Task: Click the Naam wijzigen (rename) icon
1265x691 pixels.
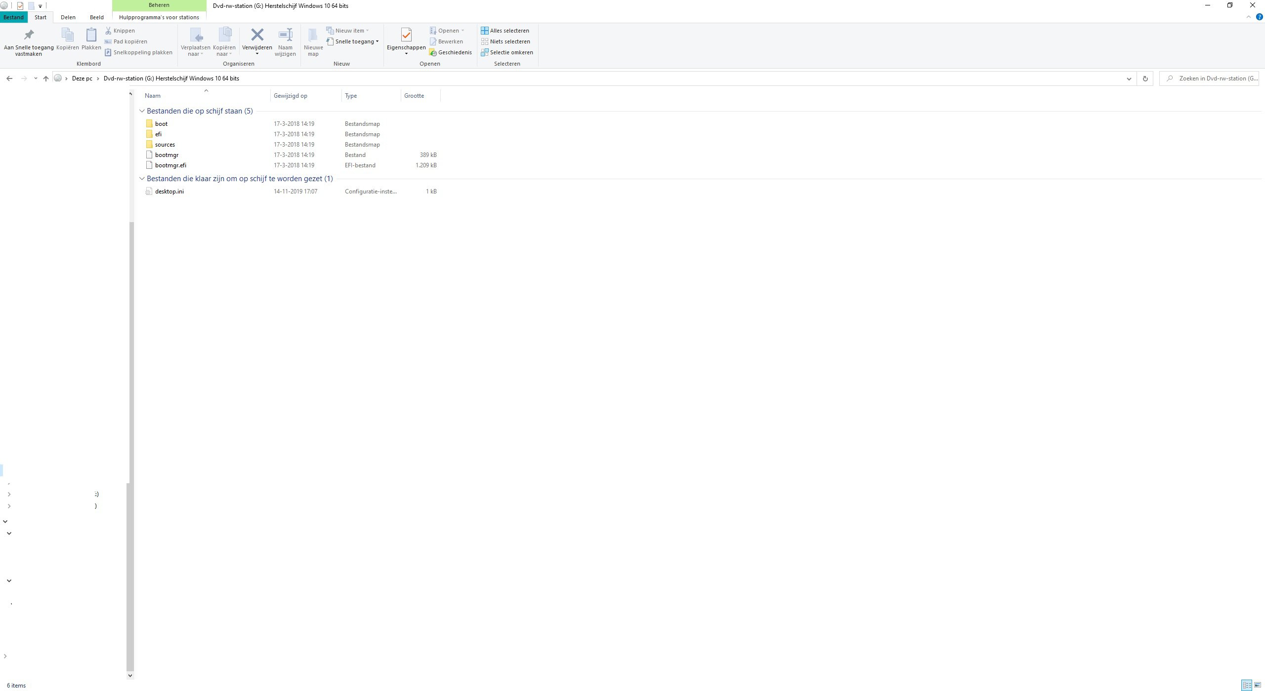Action: tap(285, 35)
